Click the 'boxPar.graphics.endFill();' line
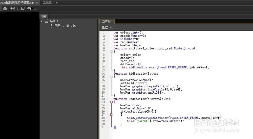 (x=142, y=93)
